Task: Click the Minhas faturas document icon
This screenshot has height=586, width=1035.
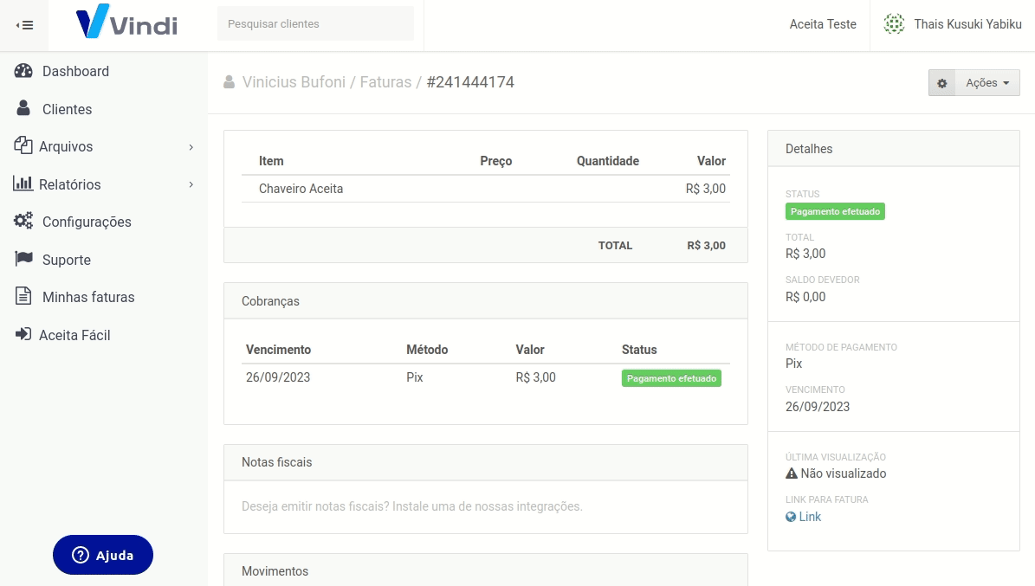Action: 23,296
